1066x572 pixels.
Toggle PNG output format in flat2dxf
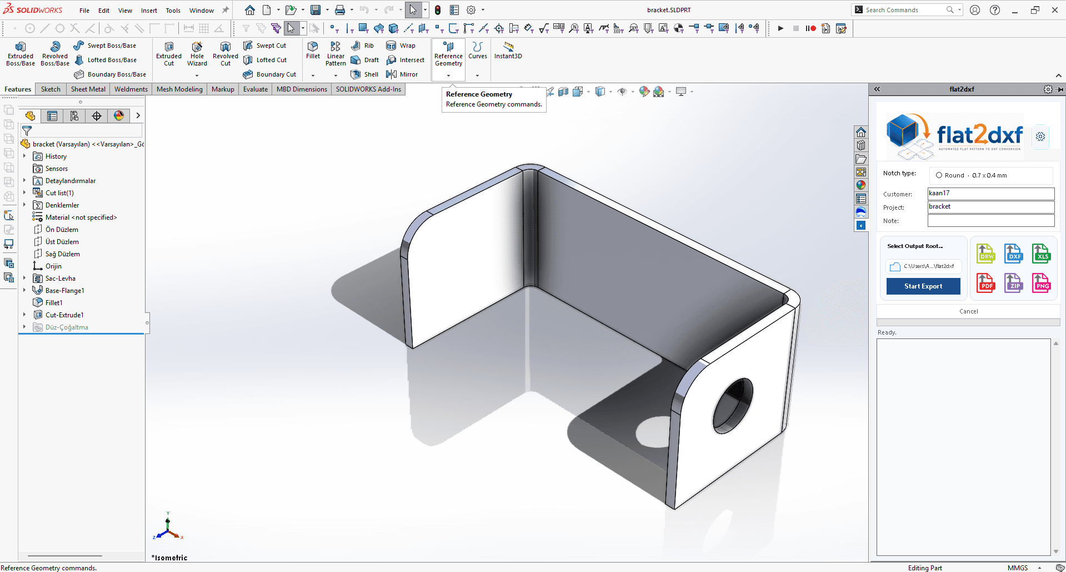point(1042,283)
